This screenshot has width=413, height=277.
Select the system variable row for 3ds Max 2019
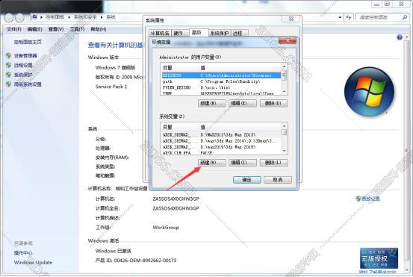(x=221, y=147)
